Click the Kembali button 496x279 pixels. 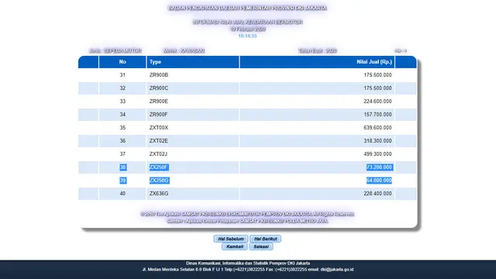point(234,246)
